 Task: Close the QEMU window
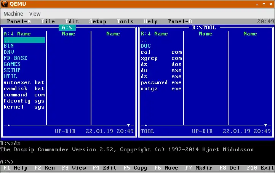(x=271, y=4)
